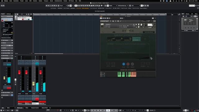
Task: Toggle the transport Cycle button
Action: 104,110
